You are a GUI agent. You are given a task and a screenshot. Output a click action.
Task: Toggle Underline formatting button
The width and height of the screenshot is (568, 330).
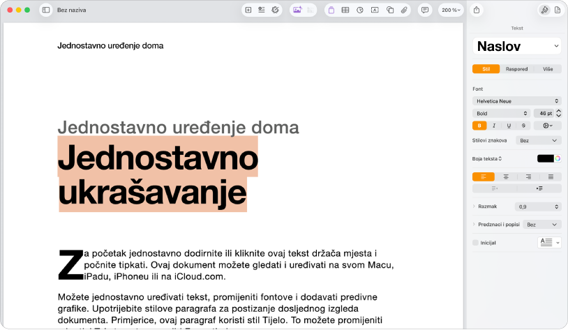click(x=509, y=126)
